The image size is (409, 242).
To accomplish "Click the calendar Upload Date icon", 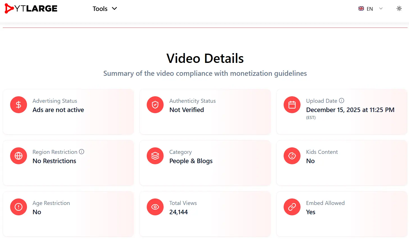I will point(292,105).
